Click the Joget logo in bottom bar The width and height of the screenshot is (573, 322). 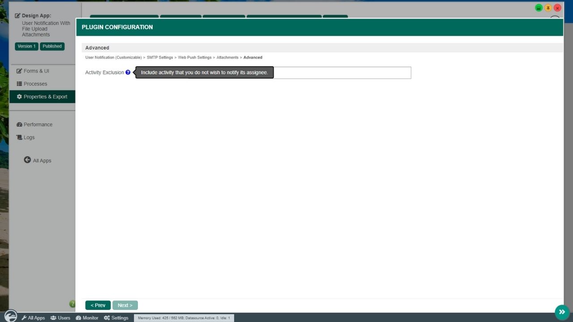tap(10, 316)
